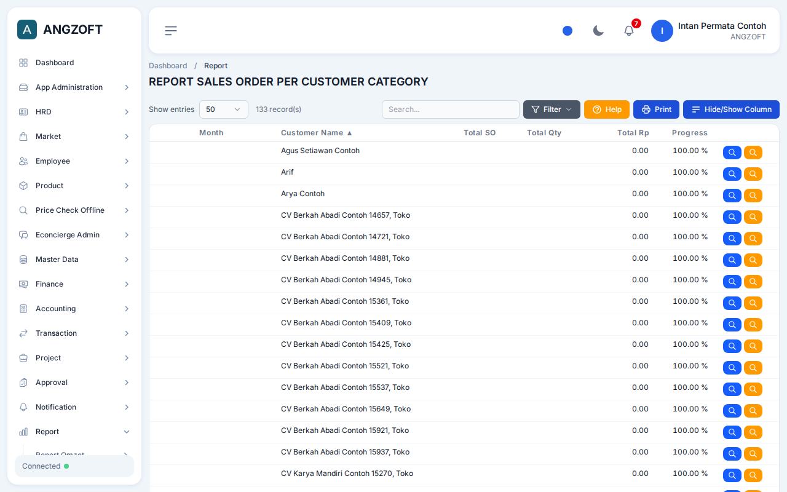Open the notifications bell icon
This screenshot has width=787, height=492.
coord(629,31)
